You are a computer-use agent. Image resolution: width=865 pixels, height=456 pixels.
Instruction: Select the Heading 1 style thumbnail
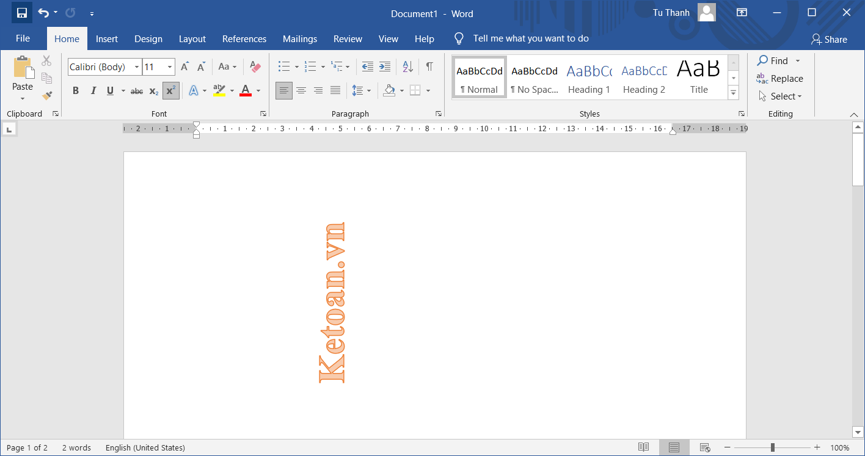tap(589, 78)
